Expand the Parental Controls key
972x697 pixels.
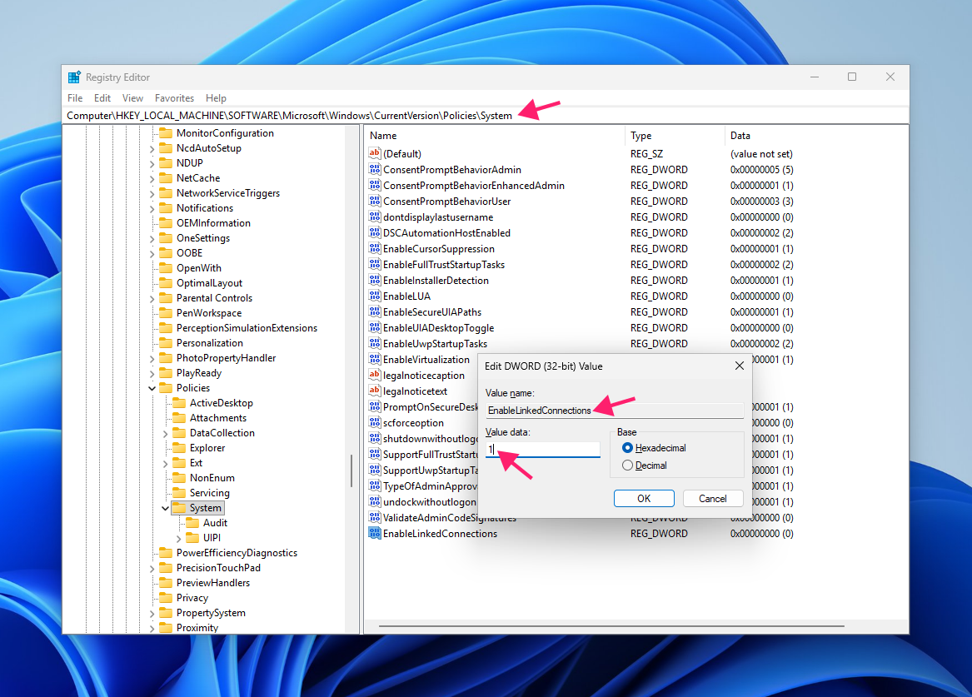pyautogui.click(x=152, y=299)
